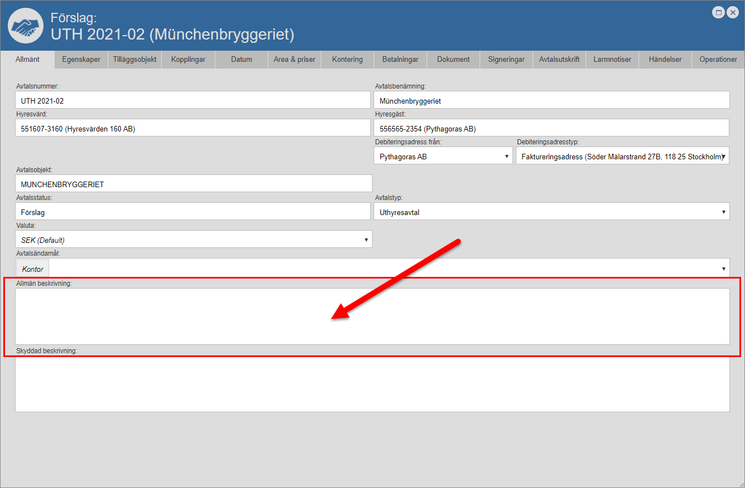Click the window resize grip corner
The width and height of the screenshot is (745, 488).
740,483
